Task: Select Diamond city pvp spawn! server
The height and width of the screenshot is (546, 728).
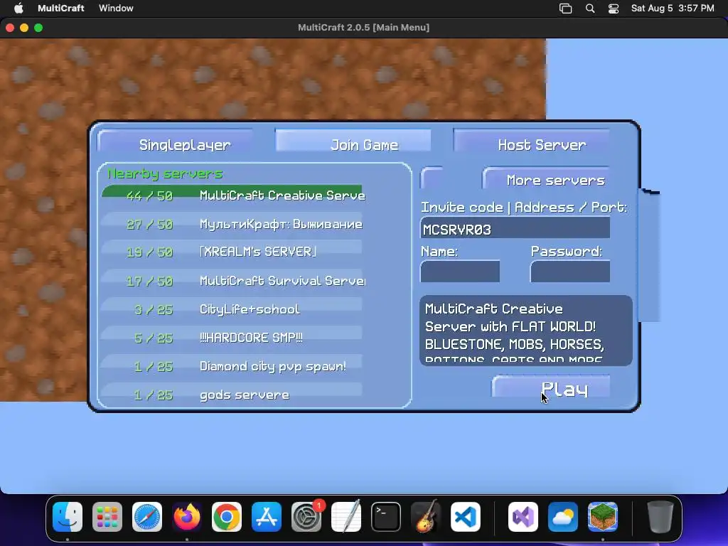Action: 232,366
